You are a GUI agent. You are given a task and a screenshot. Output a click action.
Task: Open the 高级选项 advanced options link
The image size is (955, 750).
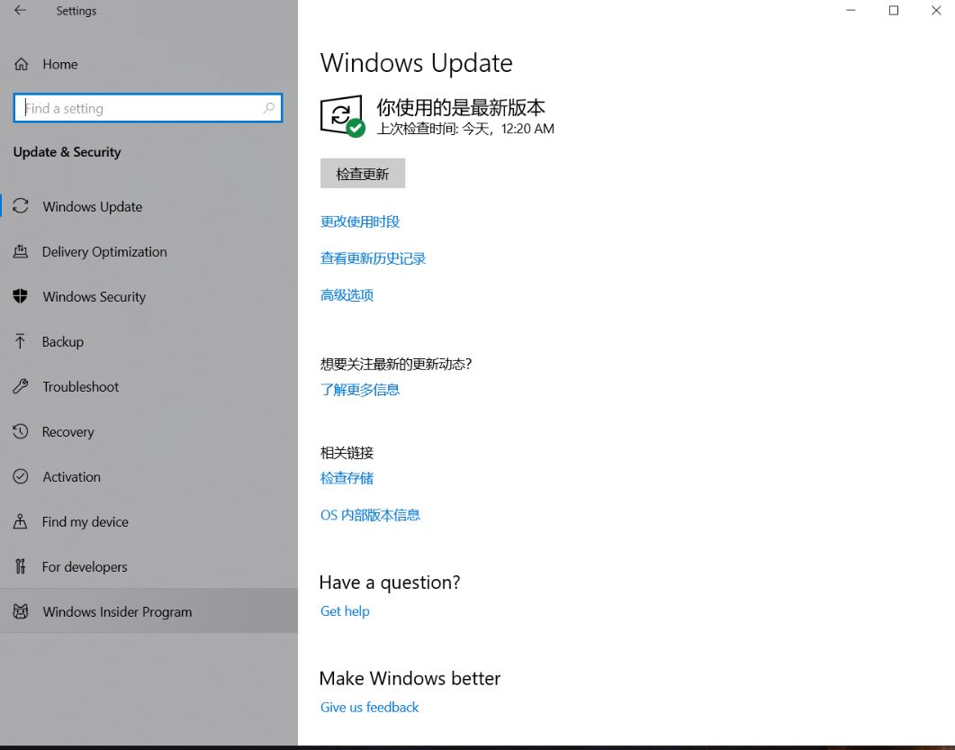pos(347,295)
